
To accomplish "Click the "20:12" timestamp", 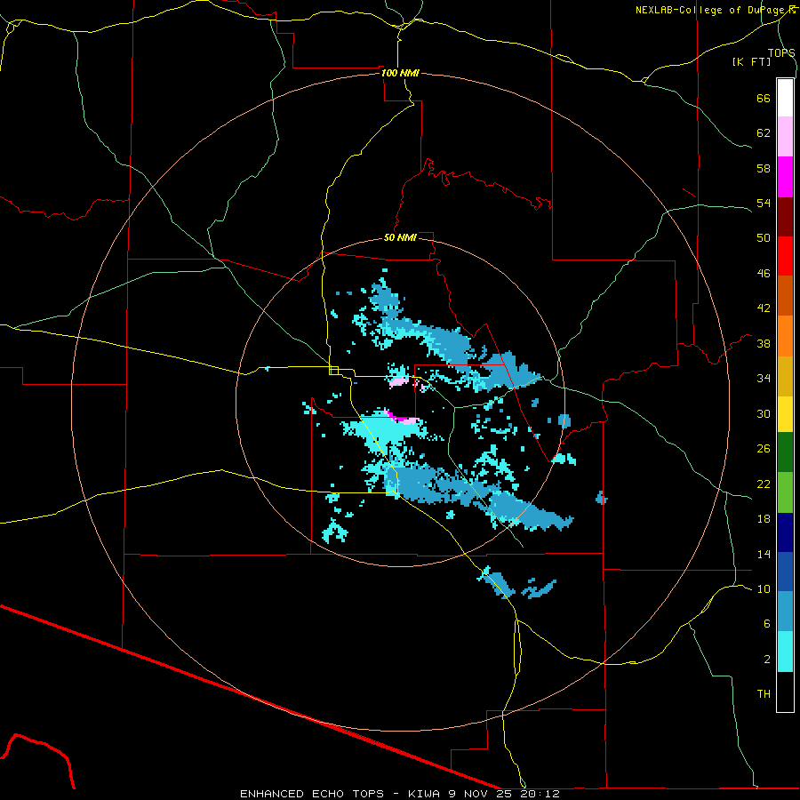I will tap(540, 794).
